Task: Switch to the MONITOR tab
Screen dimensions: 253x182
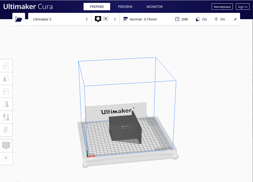Action: point(154,7)
